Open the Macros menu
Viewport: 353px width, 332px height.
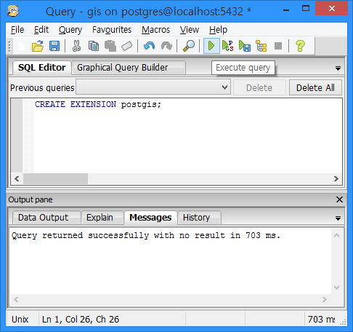pyautogui.click(x=155, y=30)
